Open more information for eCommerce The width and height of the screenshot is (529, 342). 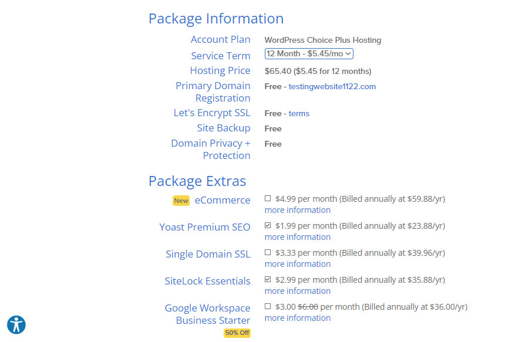[297, 210]
